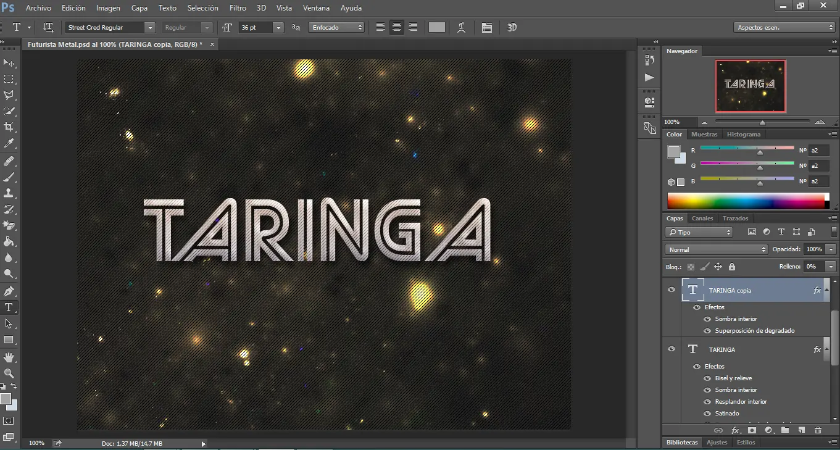The image size is (840, 450).
Task: Toggle Quick Mask mode
Action: coord(9,421)
